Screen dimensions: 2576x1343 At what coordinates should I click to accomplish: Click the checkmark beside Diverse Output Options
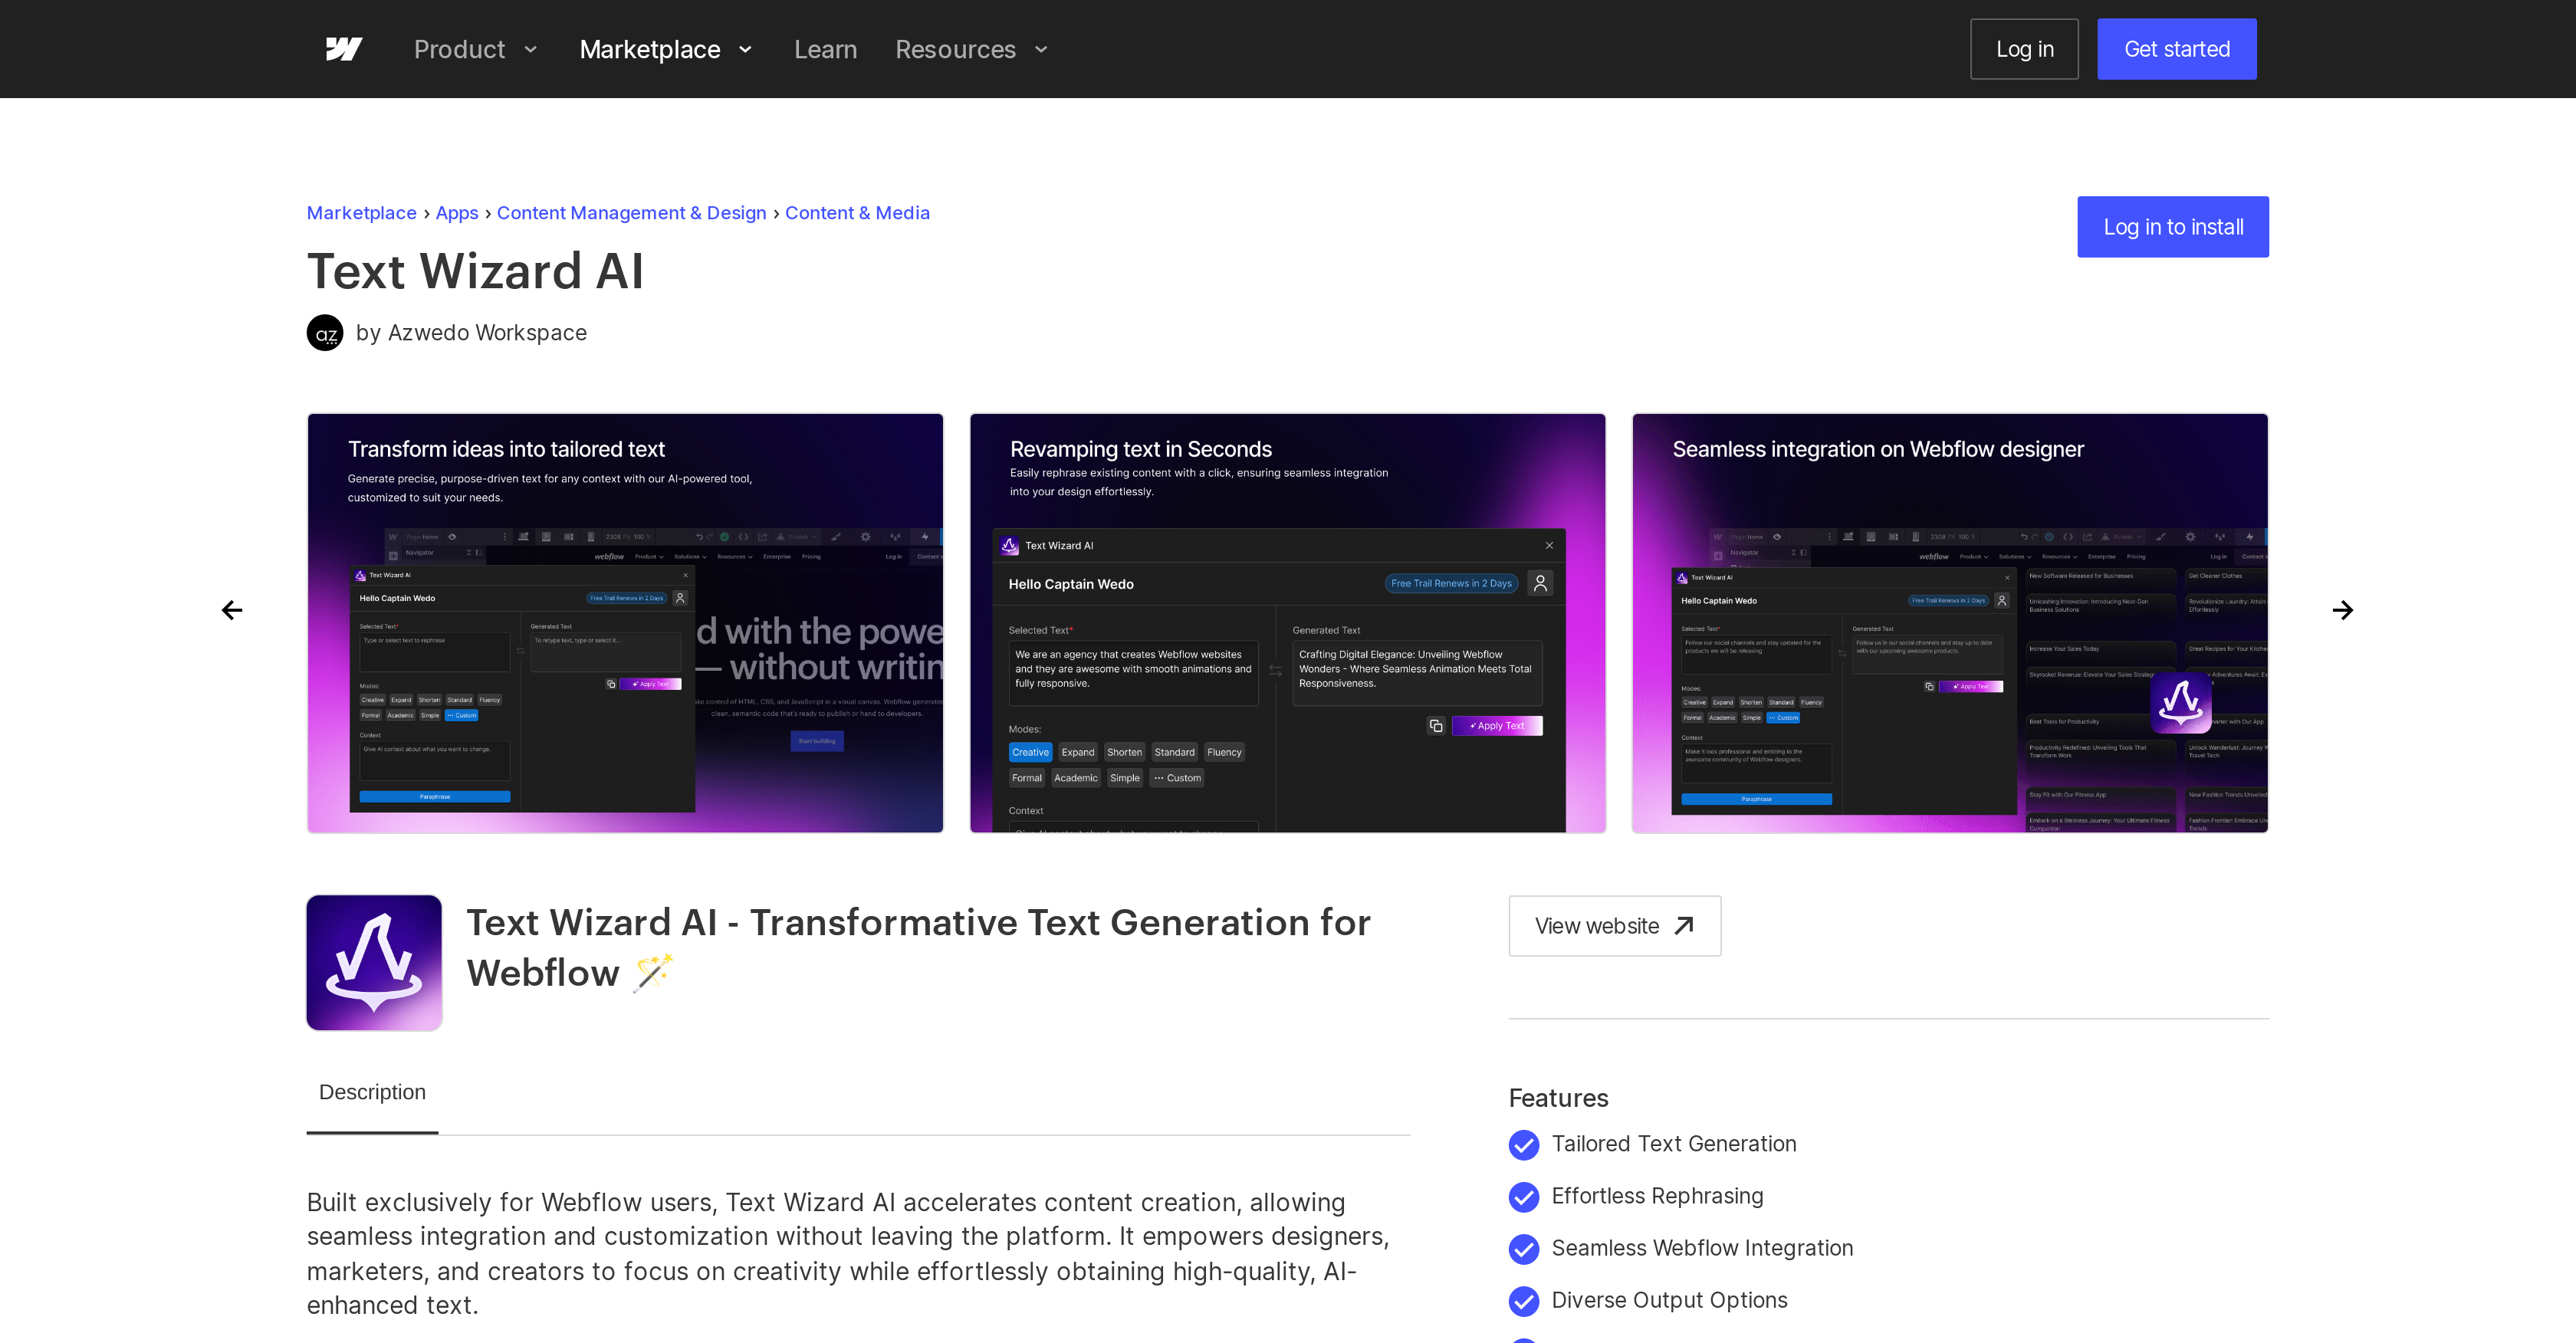1524,1302
